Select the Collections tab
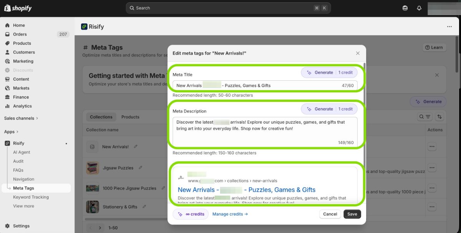 101,117
